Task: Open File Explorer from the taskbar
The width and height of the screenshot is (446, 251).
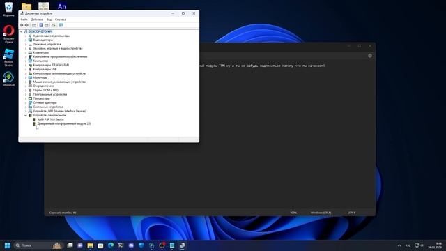Action: pyautogui.click(x=91, y=245)
